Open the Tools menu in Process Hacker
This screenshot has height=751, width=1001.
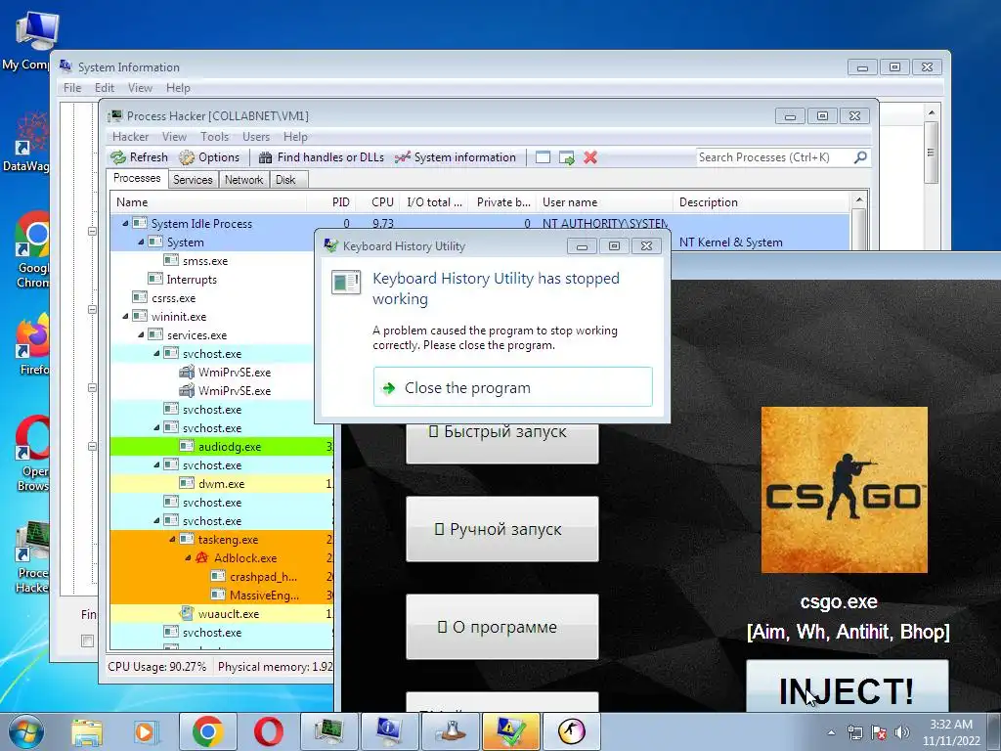(214, 137)
